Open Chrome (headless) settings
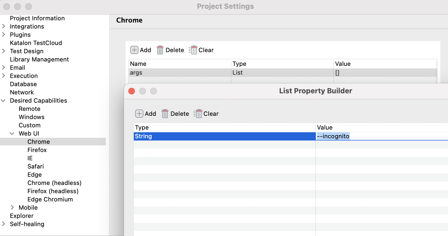 (x=54, y=183)
